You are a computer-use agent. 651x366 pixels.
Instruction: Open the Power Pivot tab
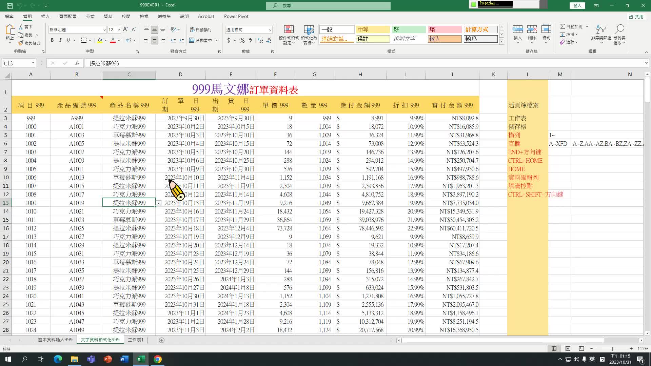click(x=236, y=16)
